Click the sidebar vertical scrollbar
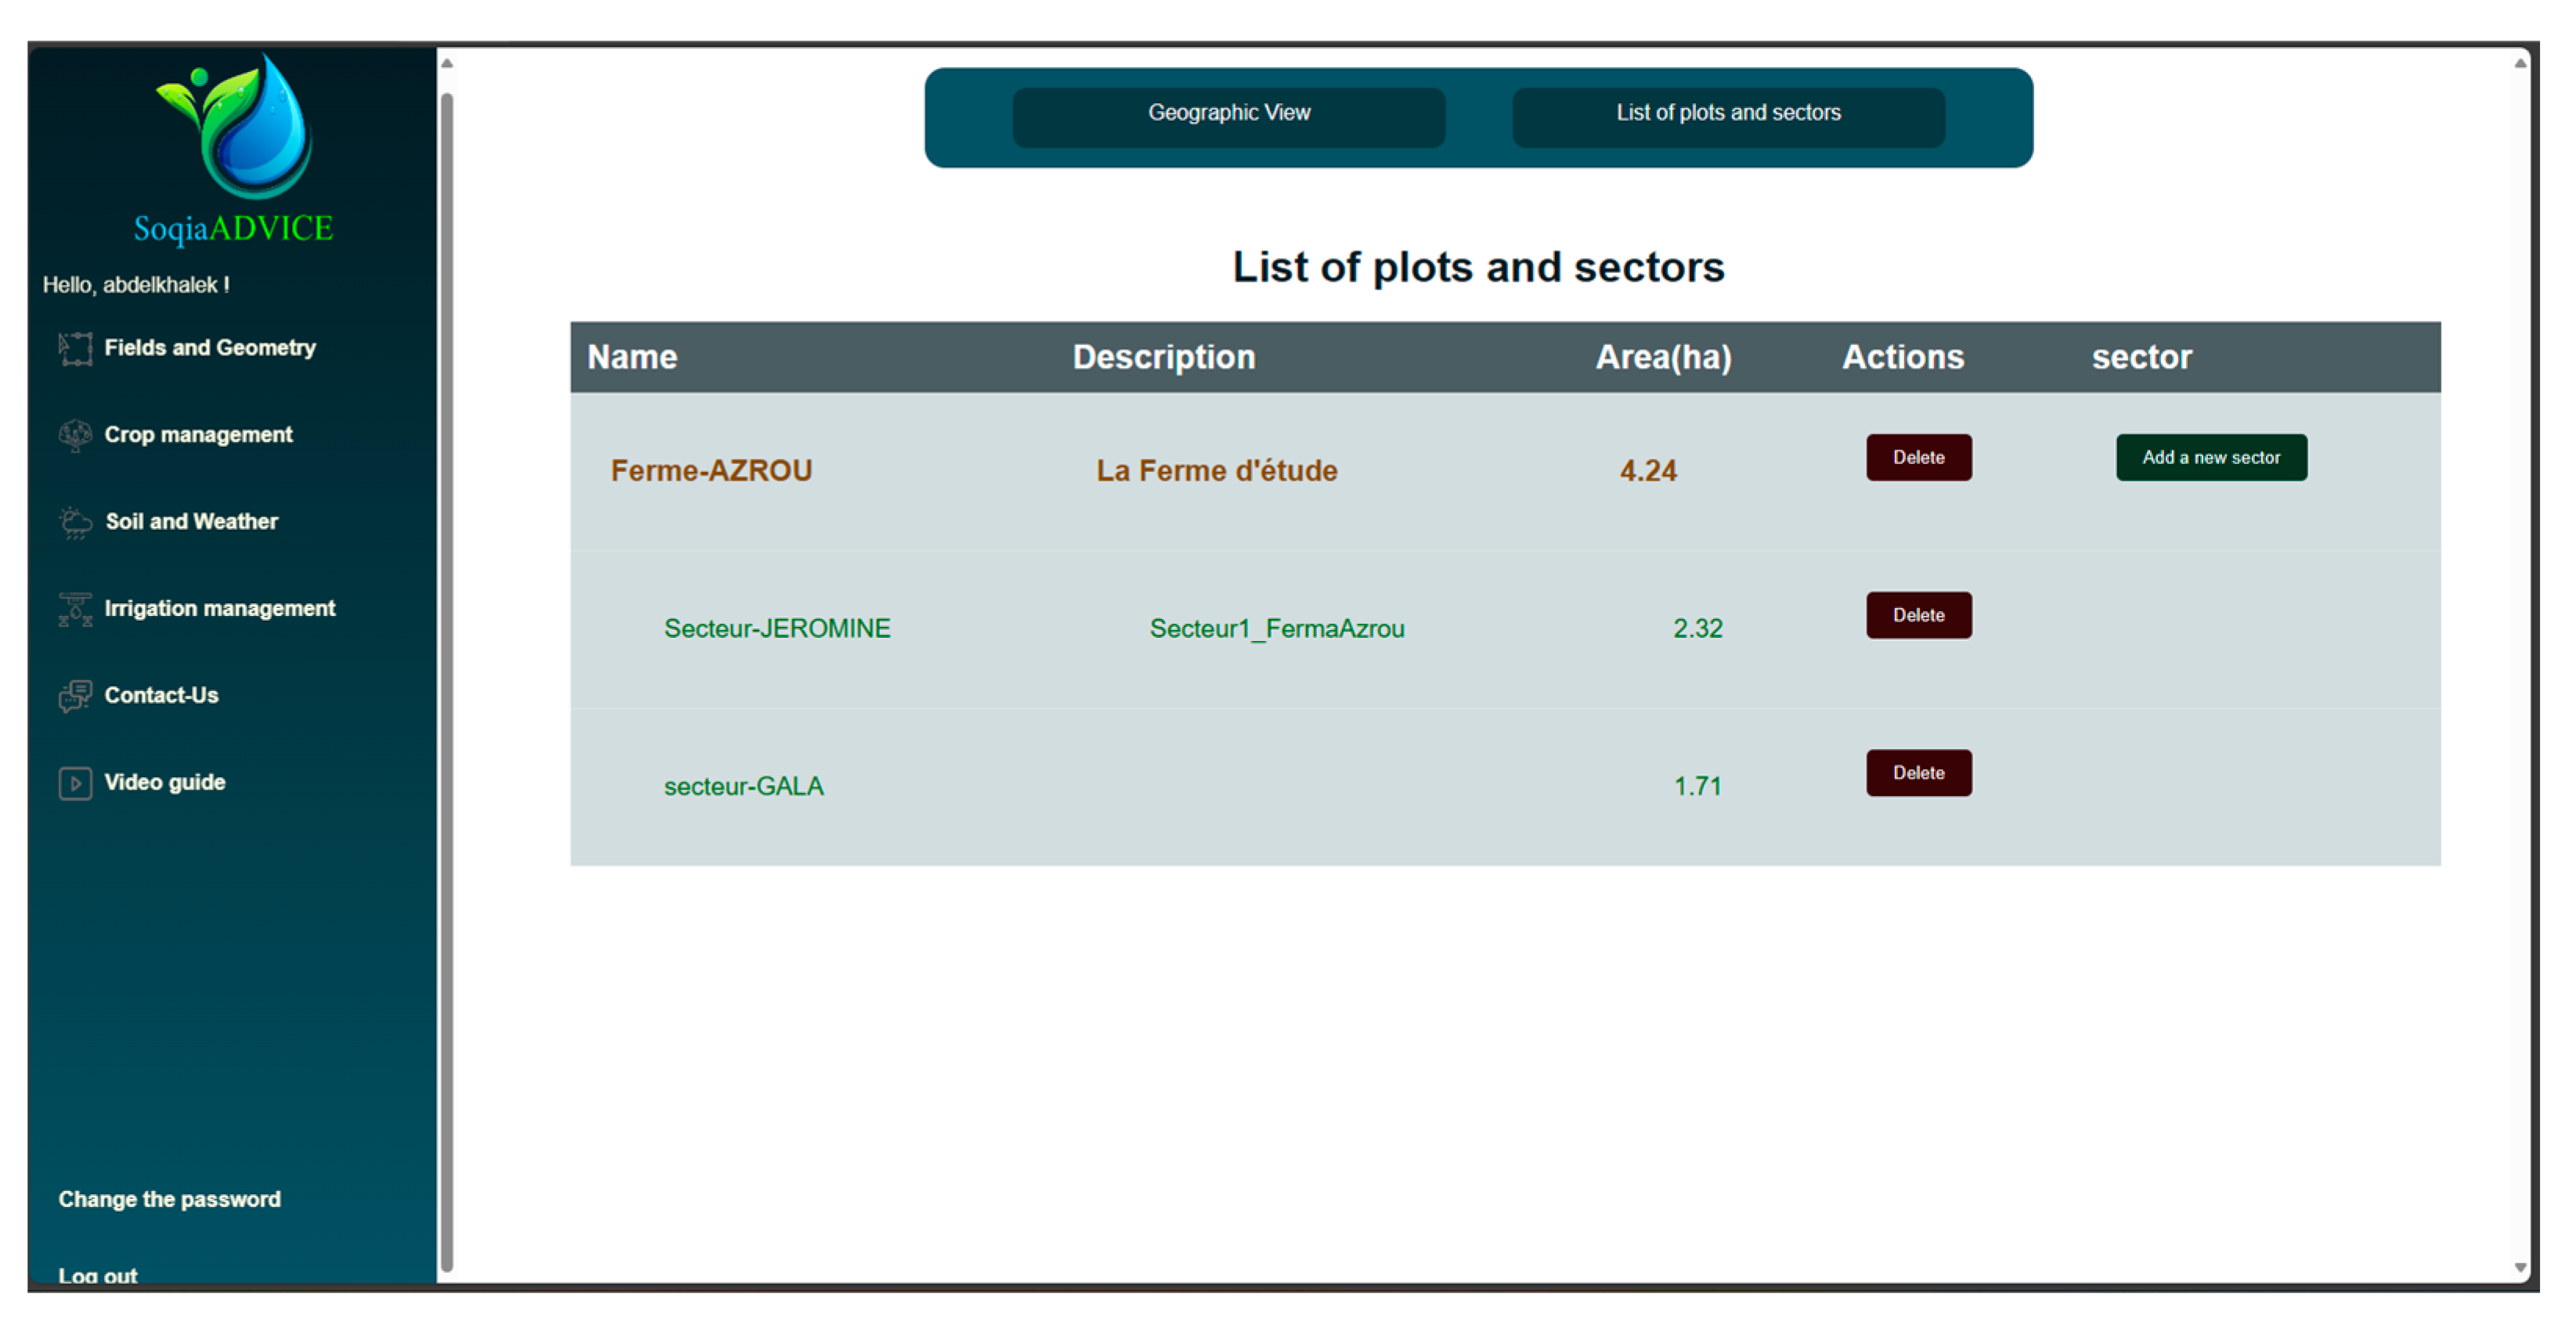This screenshot has height=1332, width=2576. [x=447, y=679]
